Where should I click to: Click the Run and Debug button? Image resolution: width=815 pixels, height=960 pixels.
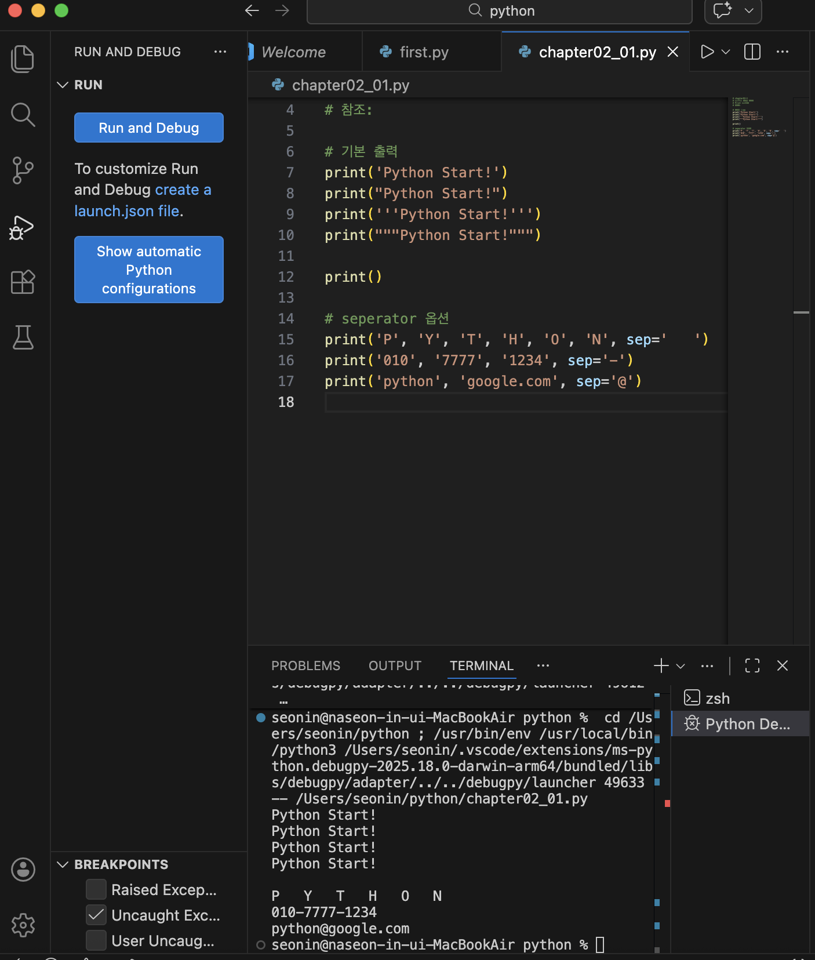click(x=148, y=128)
